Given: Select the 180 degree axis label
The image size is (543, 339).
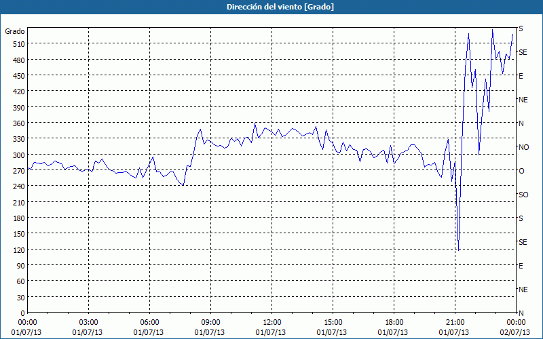Looking at the screenshot, I should [x=20, y=218].
